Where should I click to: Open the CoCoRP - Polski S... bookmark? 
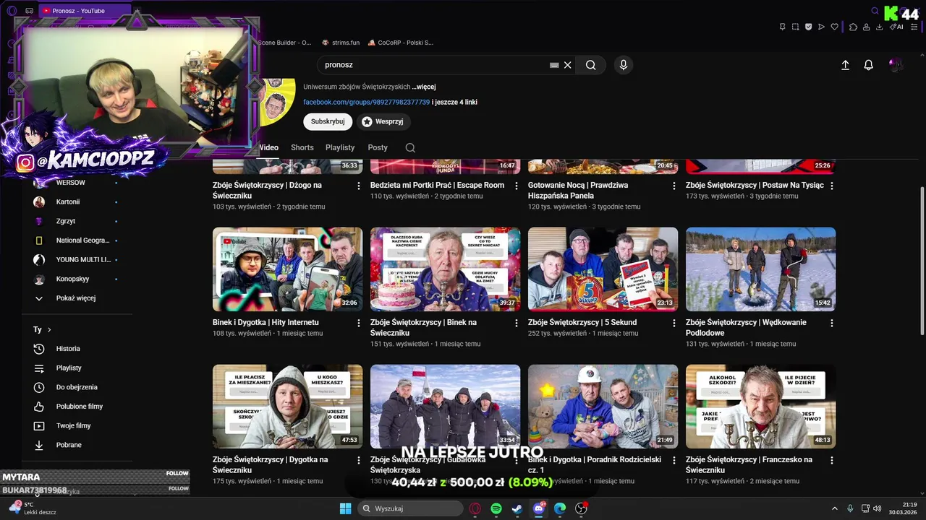400,43
